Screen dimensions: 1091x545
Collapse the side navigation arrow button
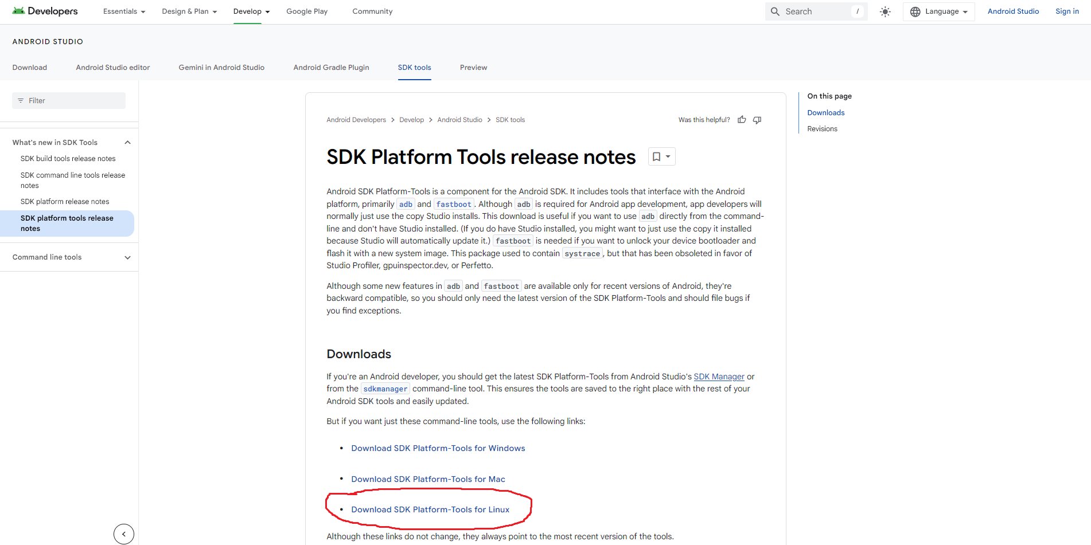point(124,534)
